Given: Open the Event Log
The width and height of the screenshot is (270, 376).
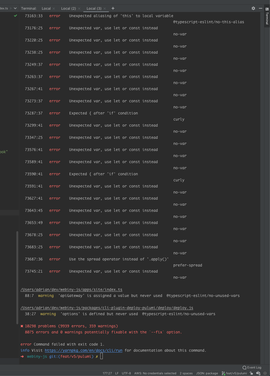Looking at the screenshot, I should click(x=252, y=367).
